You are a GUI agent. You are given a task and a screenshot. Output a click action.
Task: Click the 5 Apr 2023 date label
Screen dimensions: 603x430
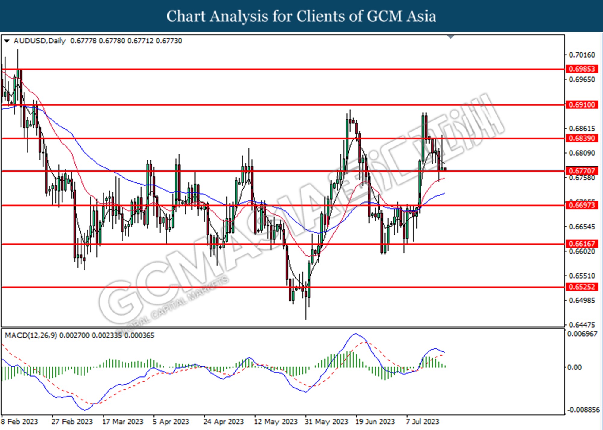[171, 421]
